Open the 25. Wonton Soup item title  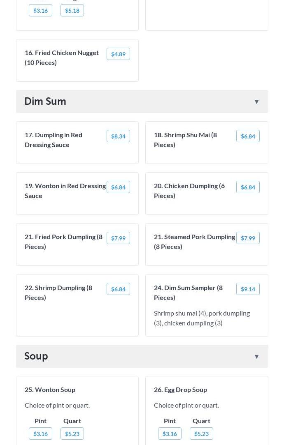pos(50,389)
